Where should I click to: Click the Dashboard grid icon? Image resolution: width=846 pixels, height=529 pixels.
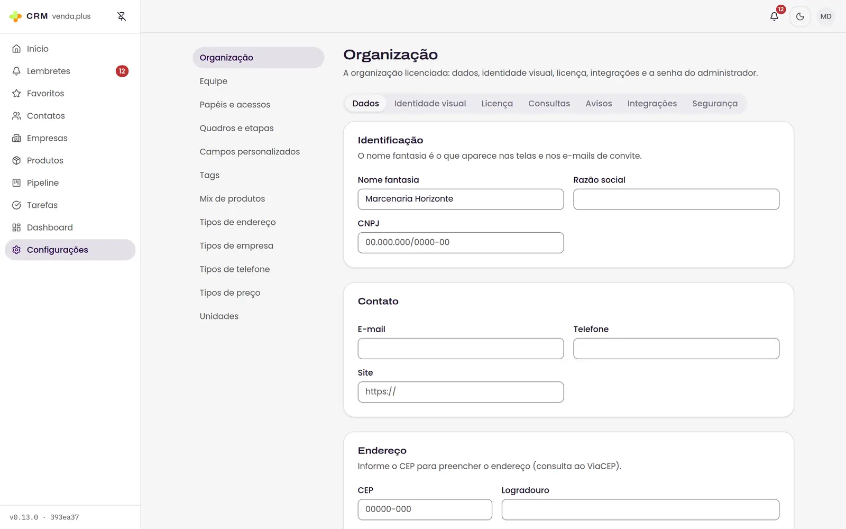(x=16, y=227)
